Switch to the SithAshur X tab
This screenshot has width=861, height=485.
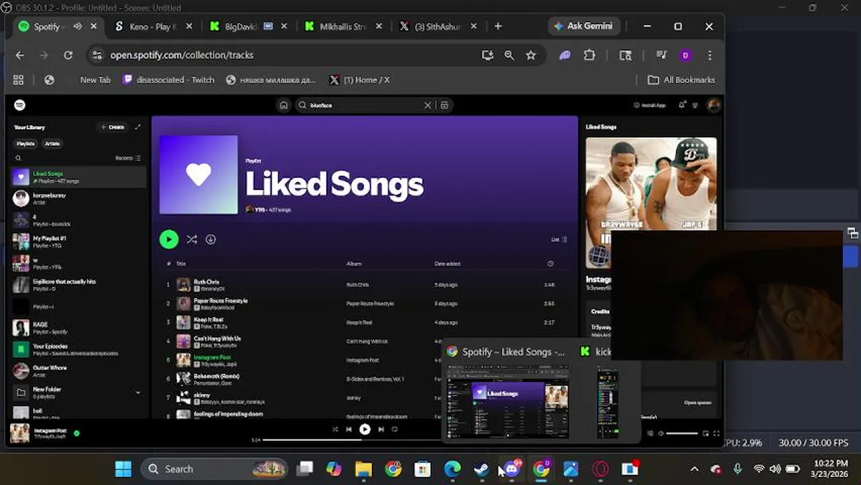click(x=439, y=26)
